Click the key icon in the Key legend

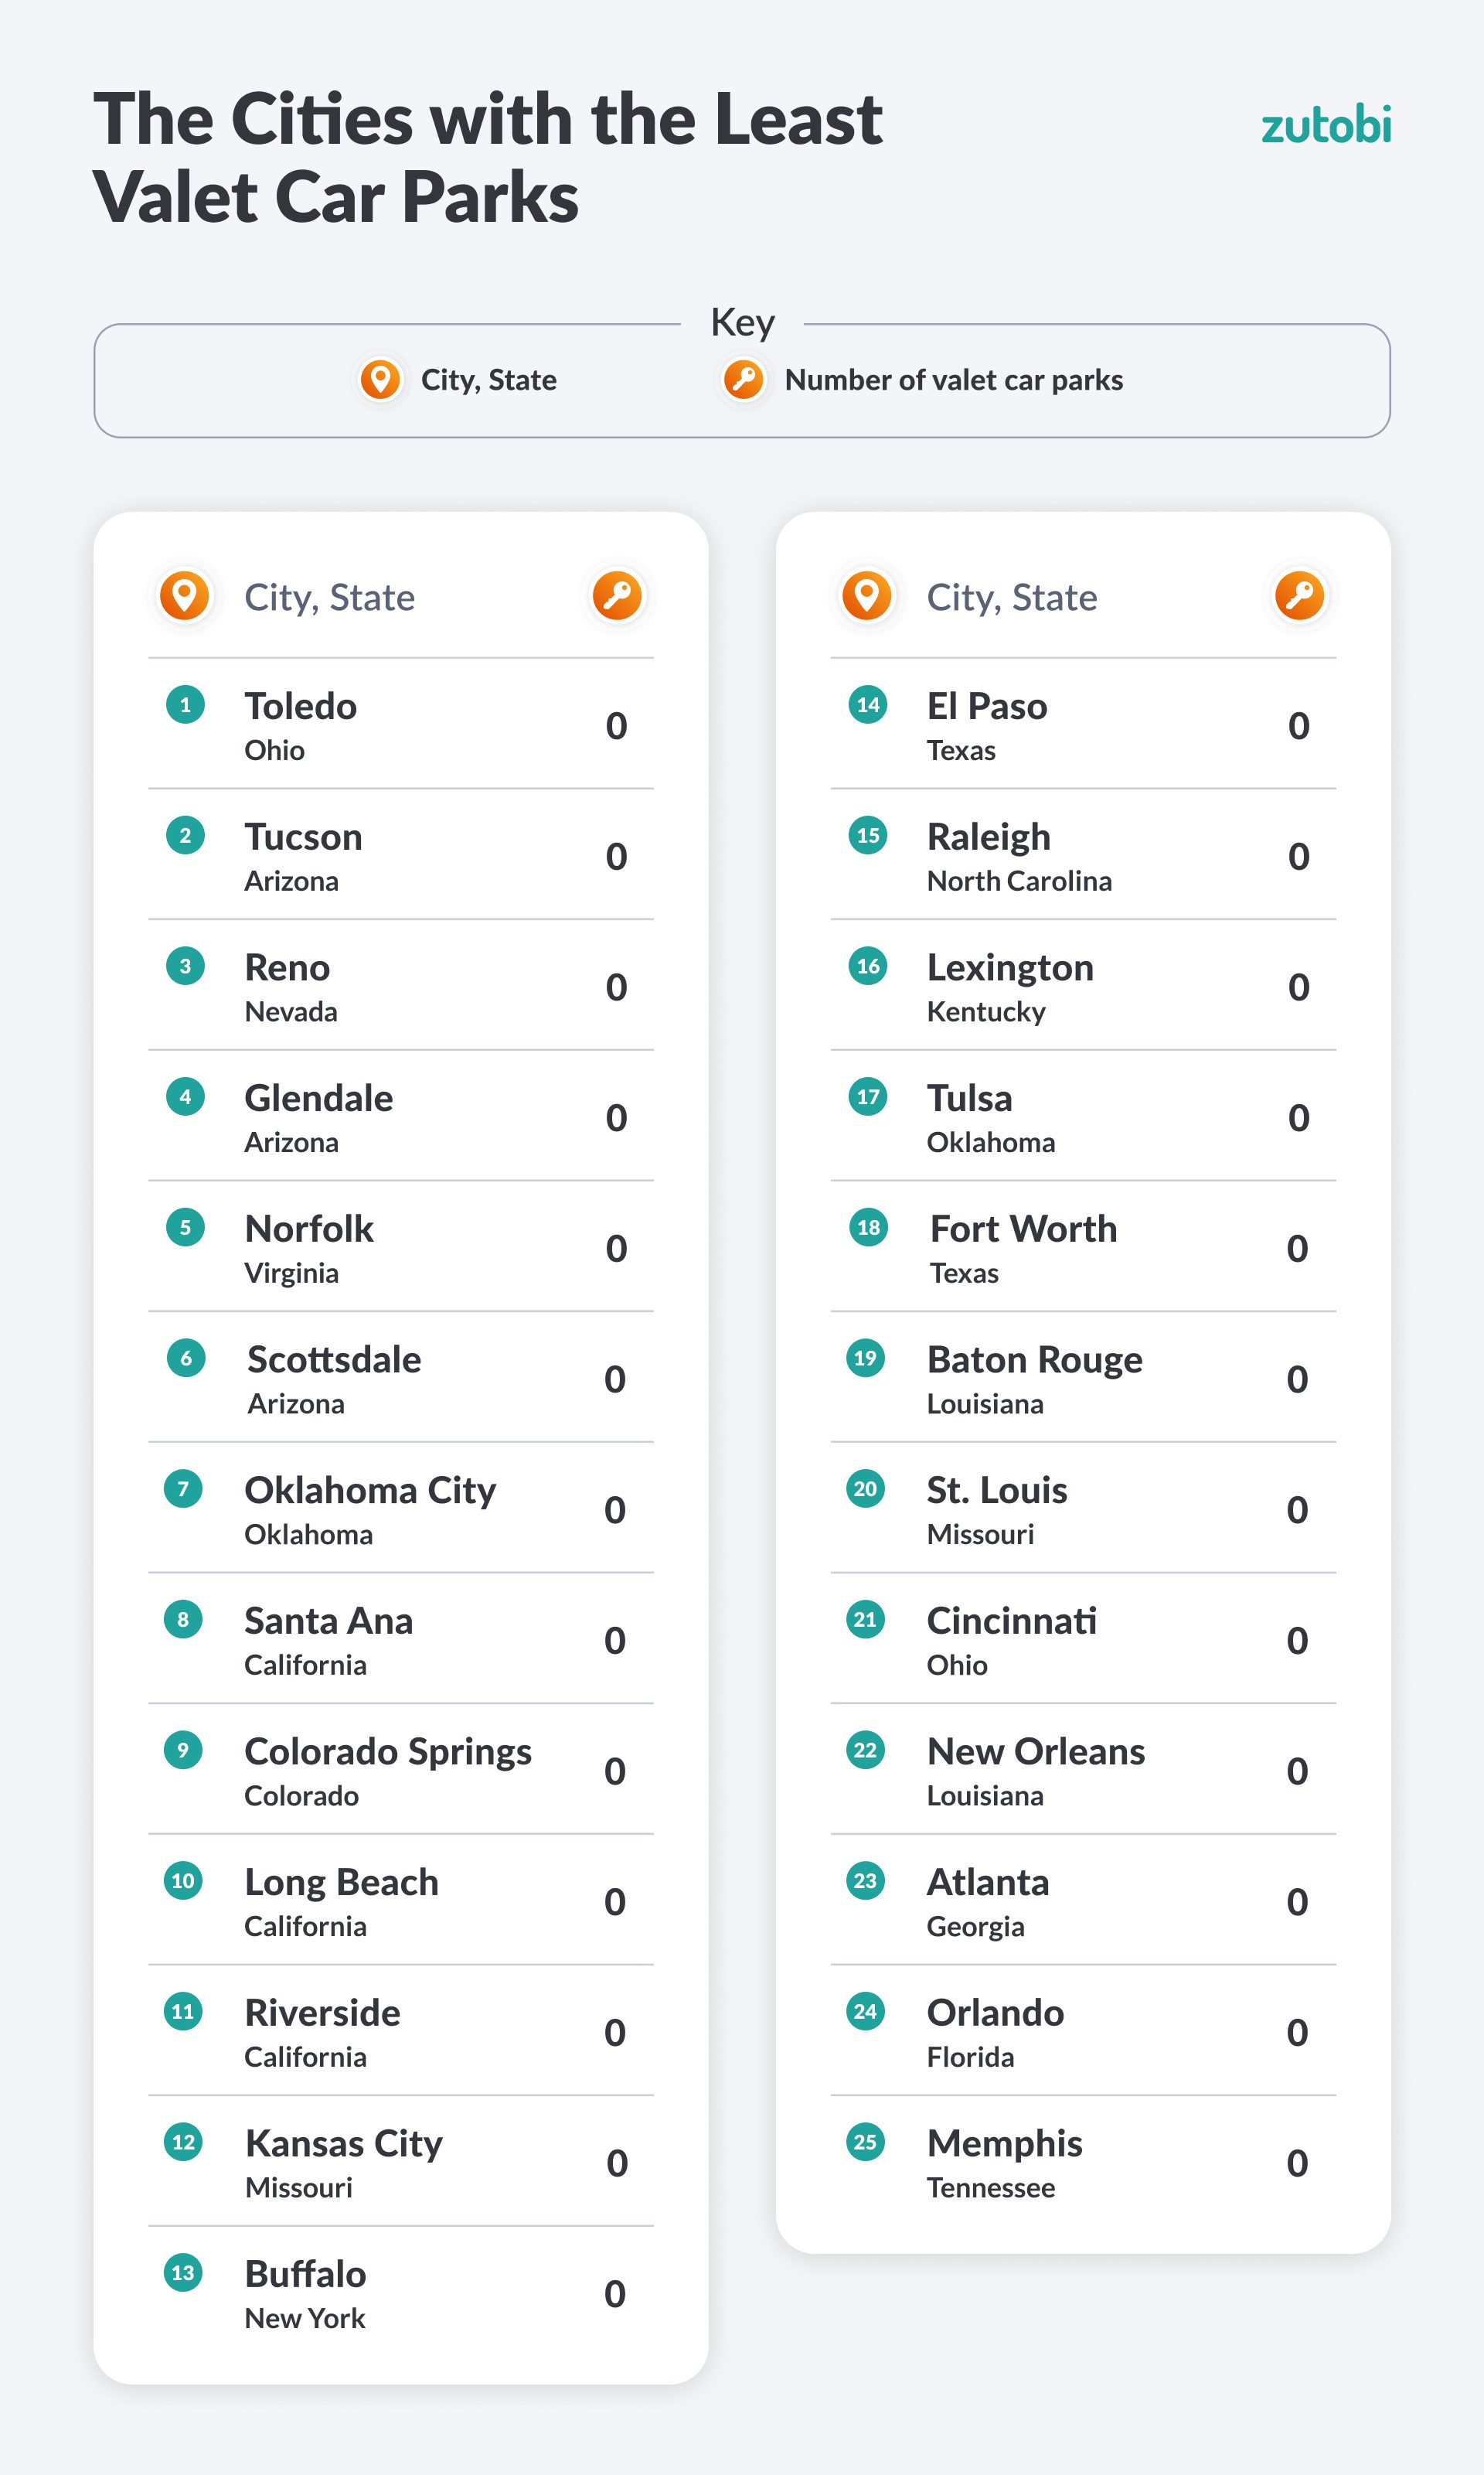coord(744,380)
